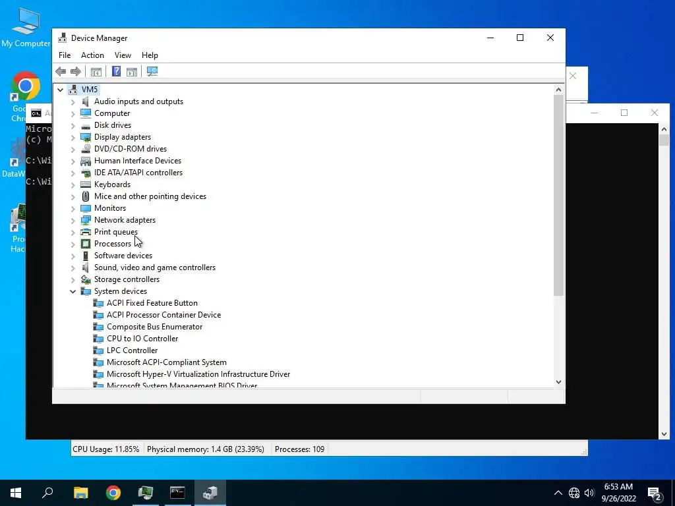
Task: Click the Processes: 109 status entry
Action: point(300,449)
